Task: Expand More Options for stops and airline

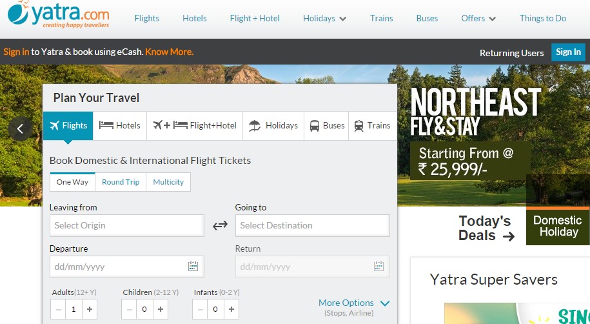Action: (354, 303)
